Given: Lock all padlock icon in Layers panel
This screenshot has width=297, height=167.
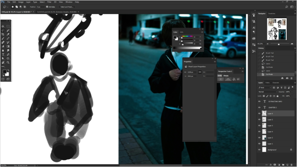Looking at the screenshot, I should click(278, 96).
